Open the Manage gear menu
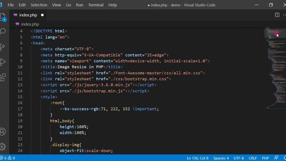The width and height of the screenshot is (286, 161). point(3,146)
